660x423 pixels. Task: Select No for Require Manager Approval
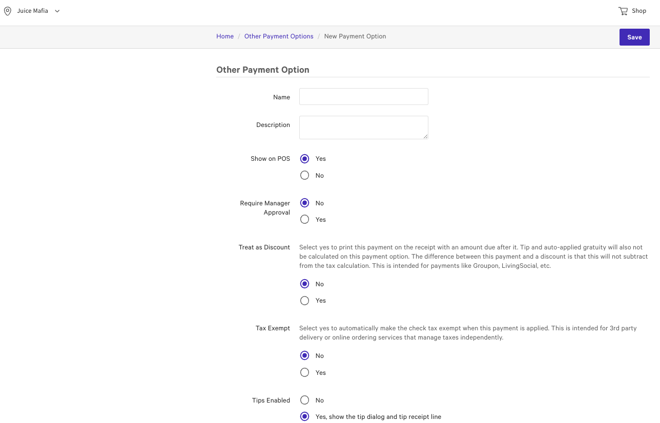[304, 203]
